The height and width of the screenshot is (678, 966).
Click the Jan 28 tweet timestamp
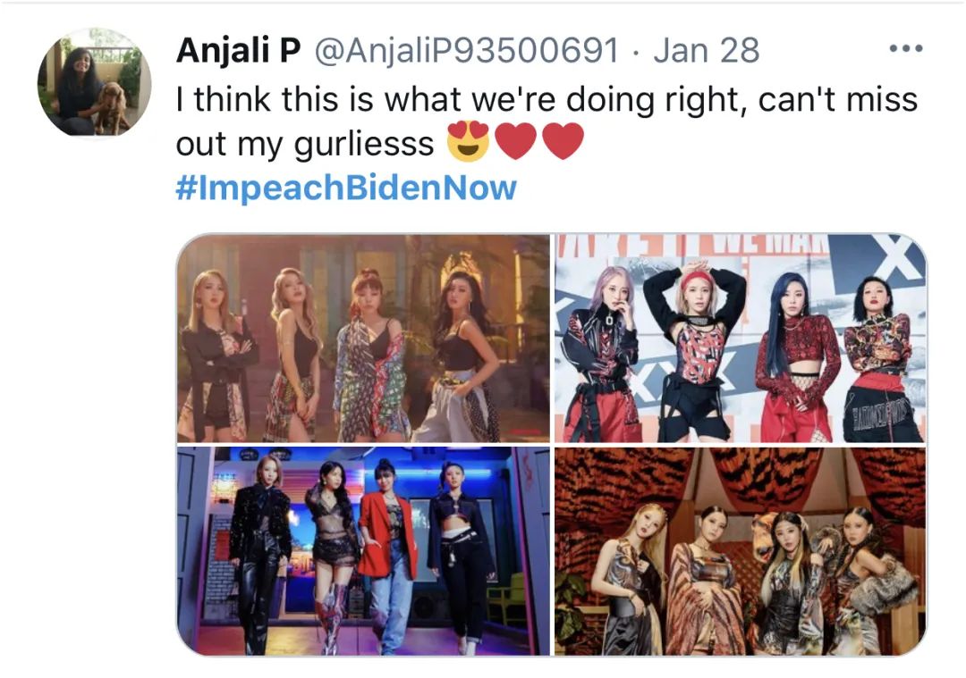(x=706, y=50)
